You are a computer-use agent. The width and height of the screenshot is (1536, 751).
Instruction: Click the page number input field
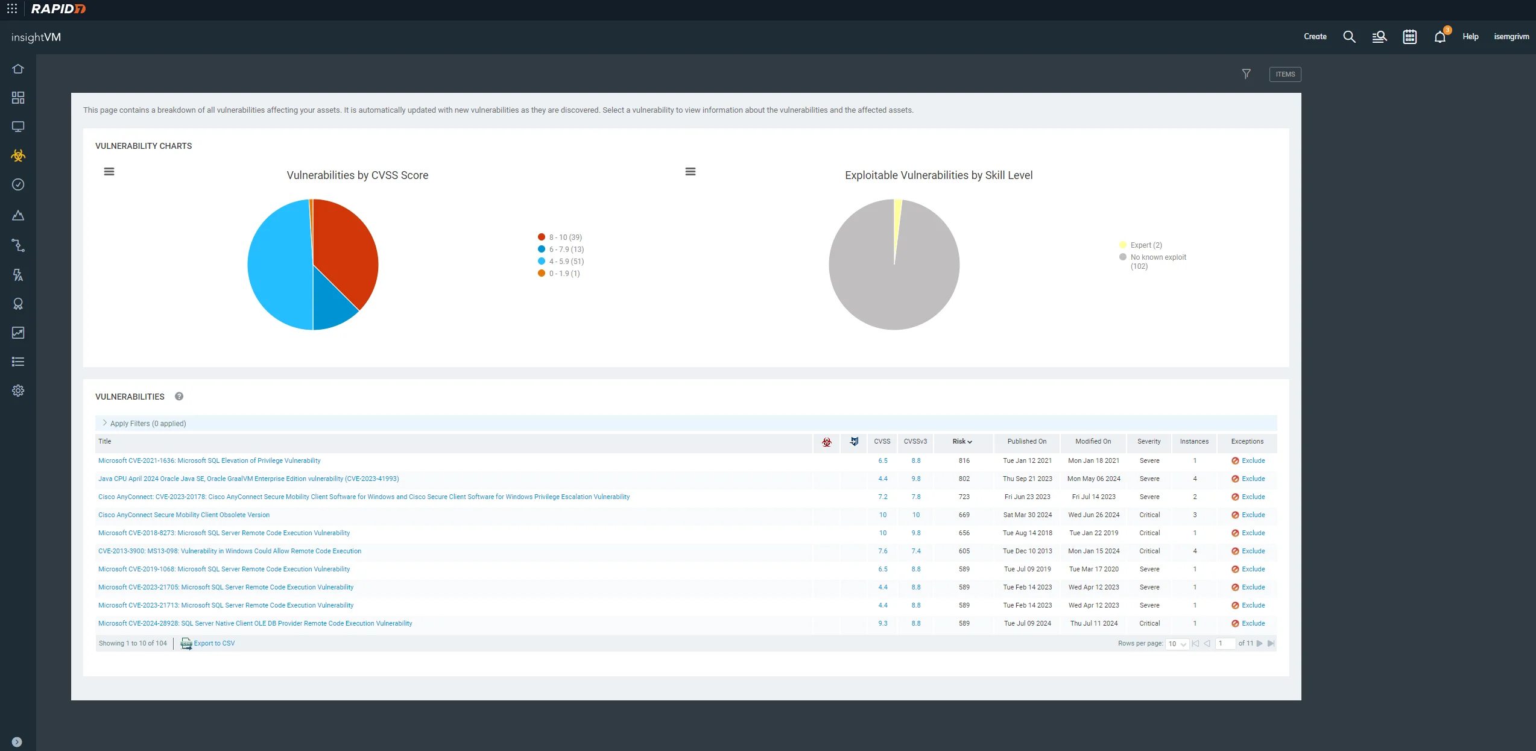point(1224,644)
